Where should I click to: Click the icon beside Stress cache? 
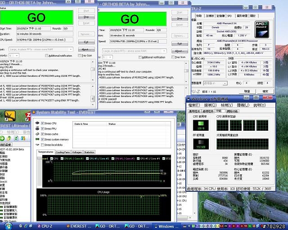pyautogui.click(x=37, y=134)
